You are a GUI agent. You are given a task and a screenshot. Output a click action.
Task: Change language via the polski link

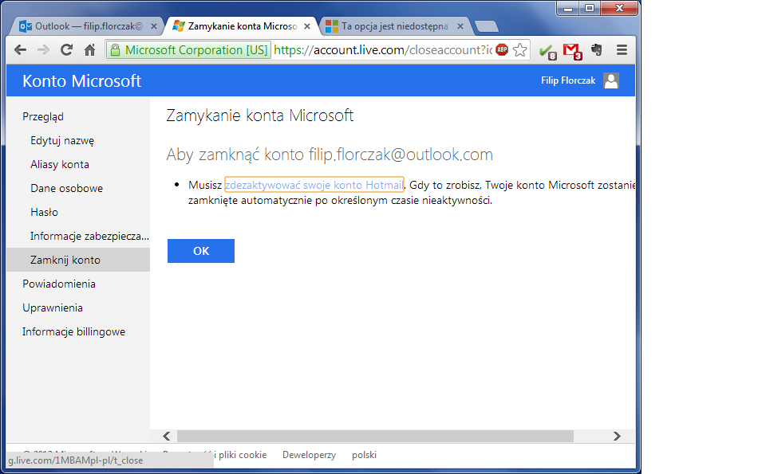364,455
